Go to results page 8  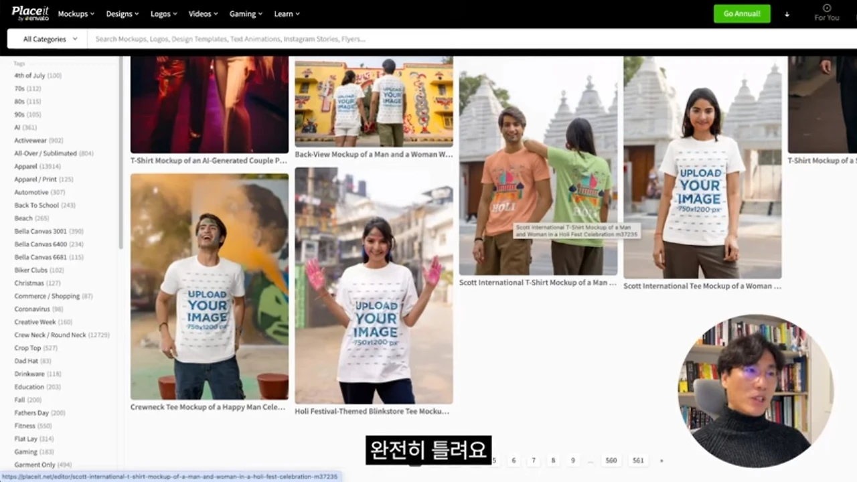(553, 461)
